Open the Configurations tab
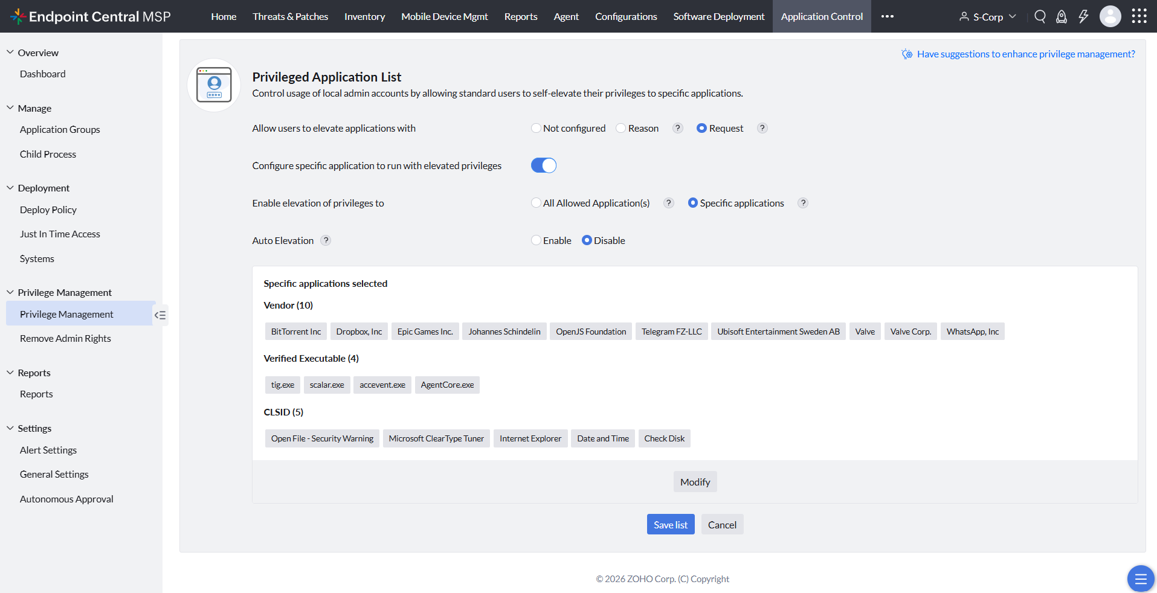Screen dimensions: 1157x593 click(x=626, y=16)
